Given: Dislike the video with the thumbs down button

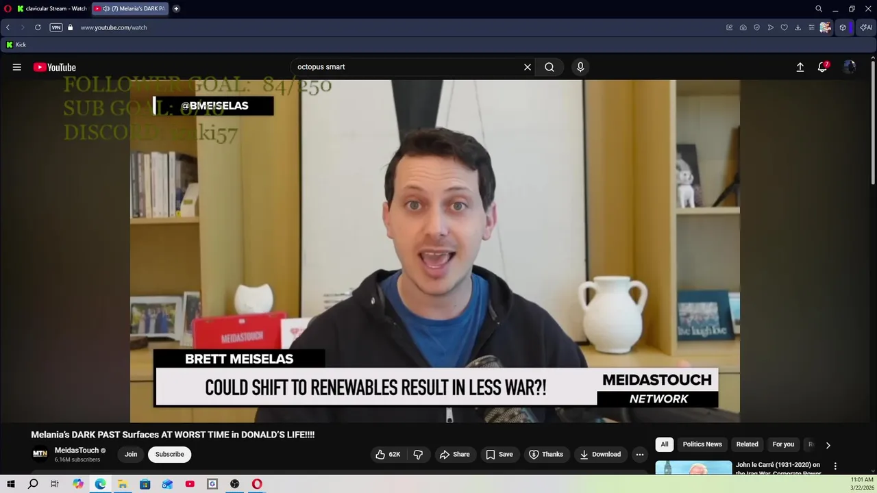Looking at the screenshot, I should click(418, 454).
